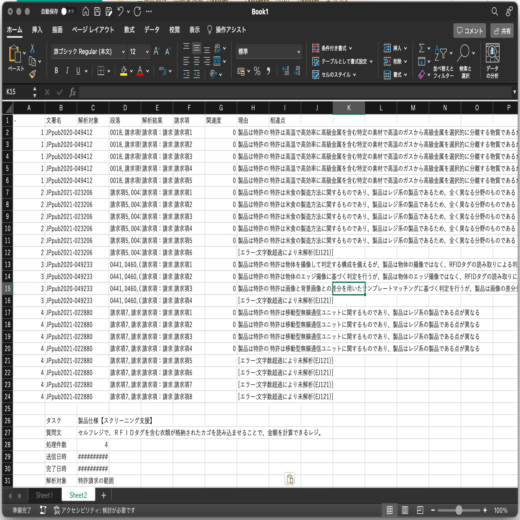The width and height of the screenshot is (520, 520).
Task: Merge and center cells icon
Action: click(x=217, y=61)
